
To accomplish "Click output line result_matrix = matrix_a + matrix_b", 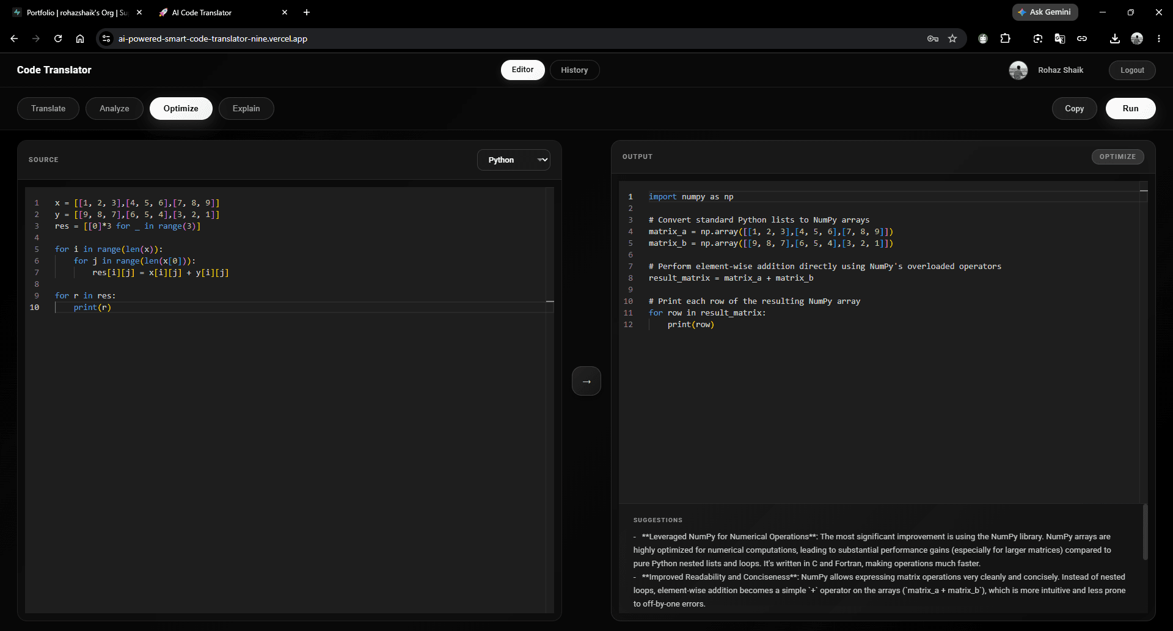I will click(x=731, y=278).
